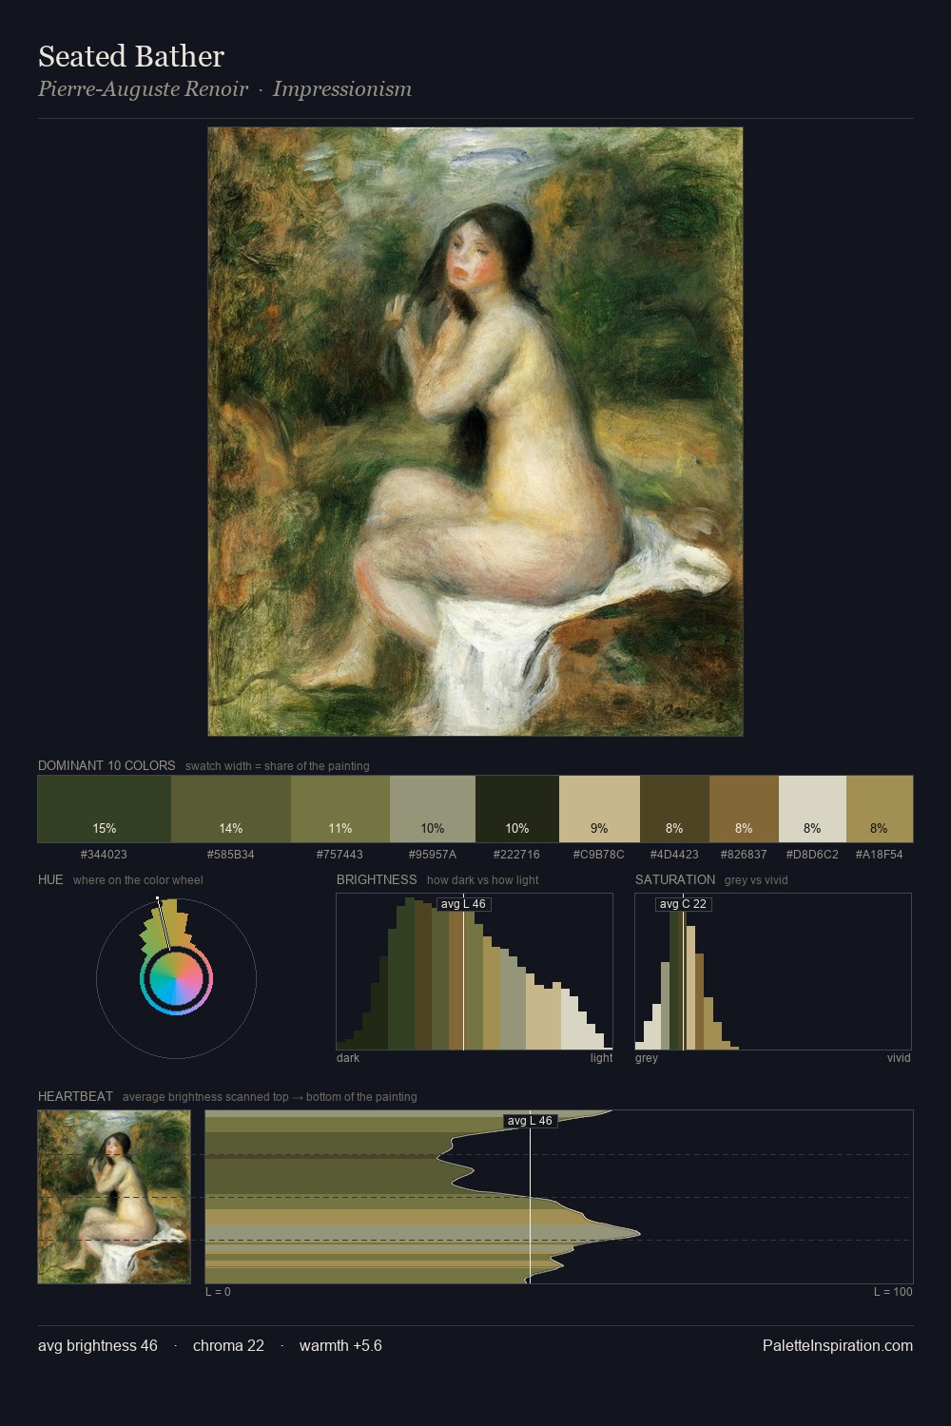951x1426 pixels.
Task: Click the 'dark' axis label
Action: pyautogui.click(x=348, y=1058)
